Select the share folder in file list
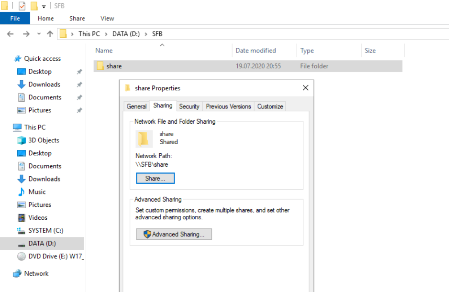455x299 pixels. pos(114,66)
